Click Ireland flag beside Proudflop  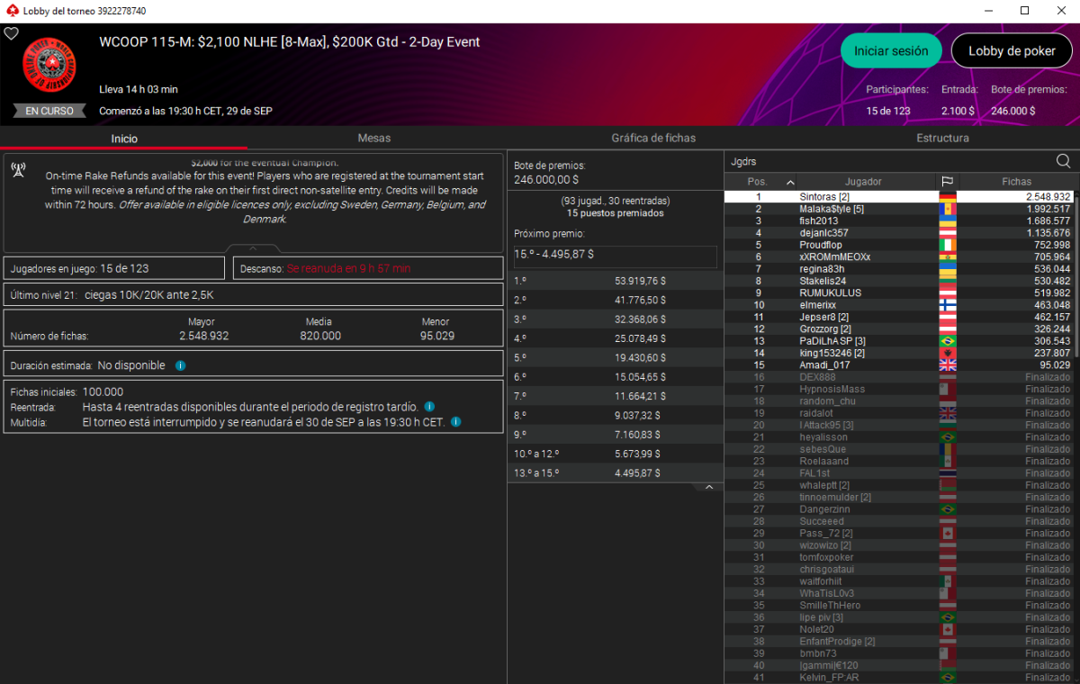pyautogui.click(x=947, y=245)
